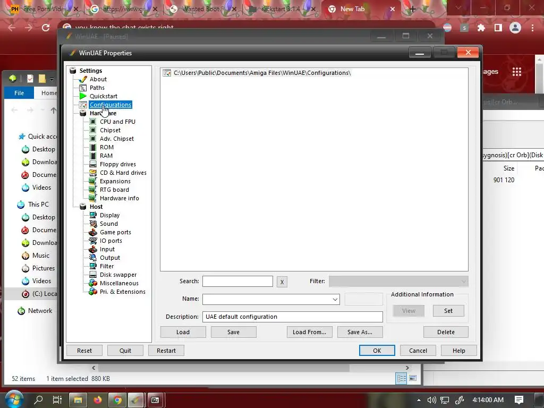544x408 pixels.
Task: Click the RAM chip icon
Action: (93, 156)
